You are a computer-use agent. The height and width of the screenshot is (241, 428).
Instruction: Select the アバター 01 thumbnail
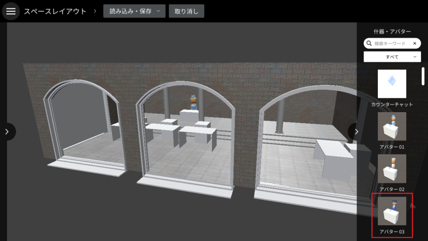392,126
